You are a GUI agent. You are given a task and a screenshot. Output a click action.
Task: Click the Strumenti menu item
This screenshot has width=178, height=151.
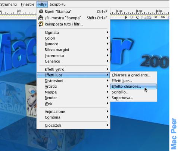tap(9, 4)
